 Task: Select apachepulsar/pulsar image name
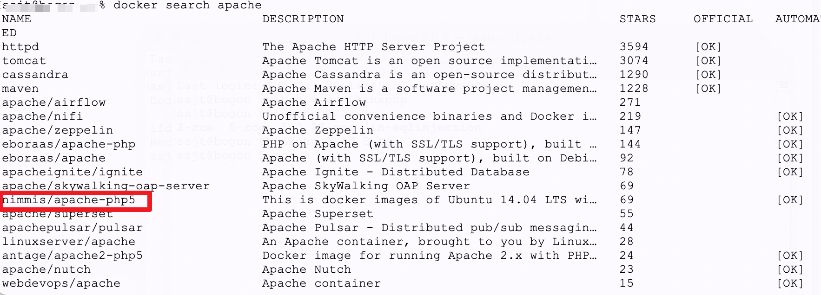[x=73, y=228]
